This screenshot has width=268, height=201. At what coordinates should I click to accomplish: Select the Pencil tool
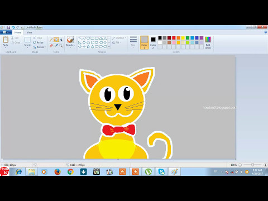point(51,40)
